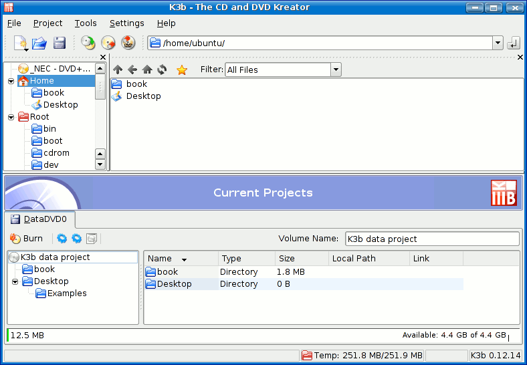Select bin folder in directory tree
527x365 pixels.
(43, 129)
